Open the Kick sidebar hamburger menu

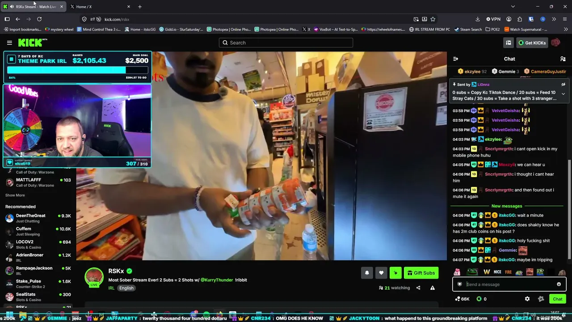click(9, 42)
